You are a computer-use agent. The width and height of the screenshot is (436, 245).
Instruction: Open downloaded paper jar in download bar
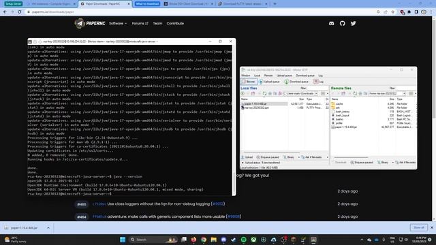coord(24,228)
